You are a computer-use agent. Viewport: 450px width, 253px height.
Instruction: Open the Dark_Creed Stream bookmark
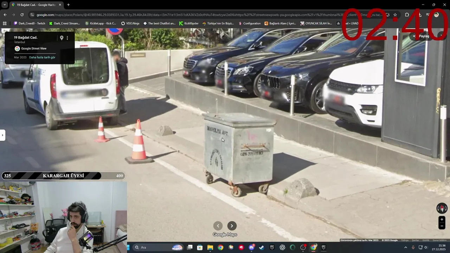[64, 23]
